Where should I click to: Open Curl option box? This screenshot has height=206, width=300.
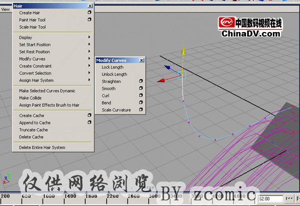tap(141, 95)
